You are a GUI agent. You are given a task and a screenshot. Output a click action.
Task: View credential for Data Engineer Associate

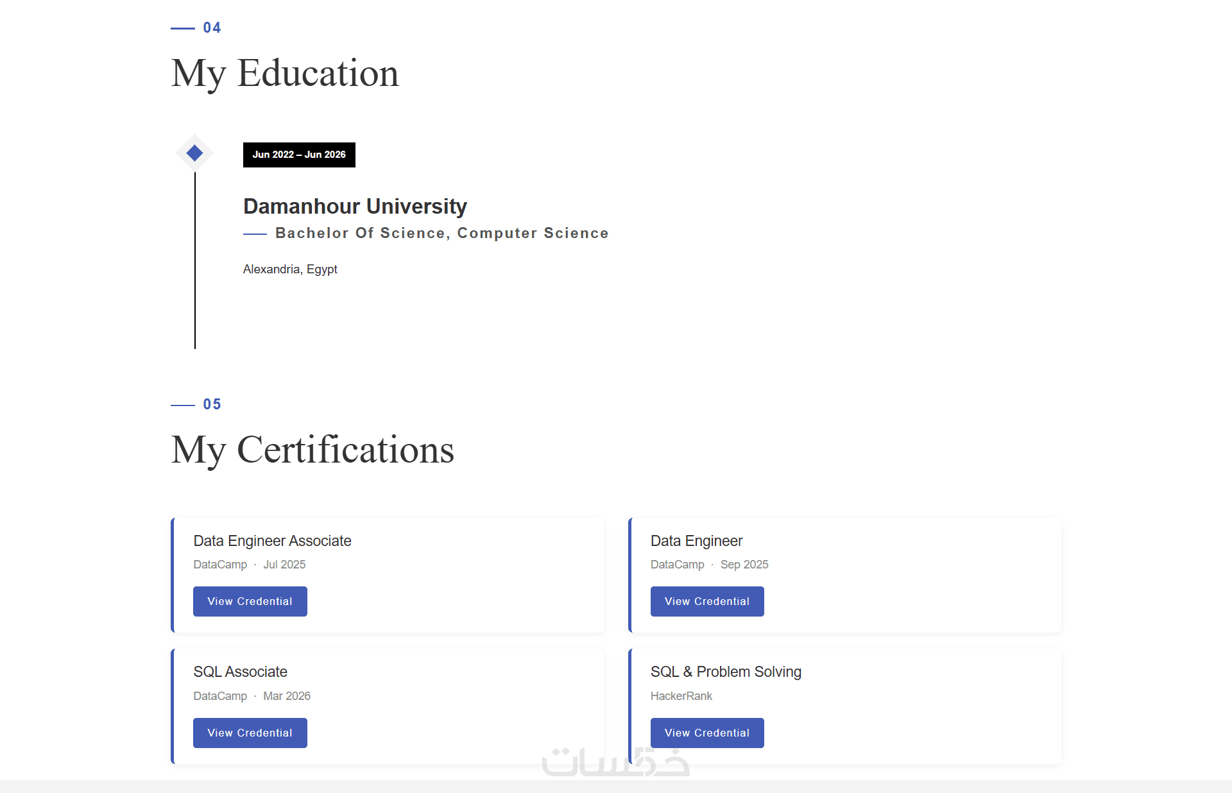pos(250,601)
